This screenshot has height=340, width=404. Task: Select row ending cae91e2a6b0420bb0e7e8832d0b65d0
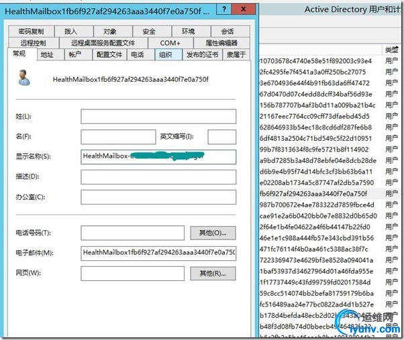tap(330, 216)
